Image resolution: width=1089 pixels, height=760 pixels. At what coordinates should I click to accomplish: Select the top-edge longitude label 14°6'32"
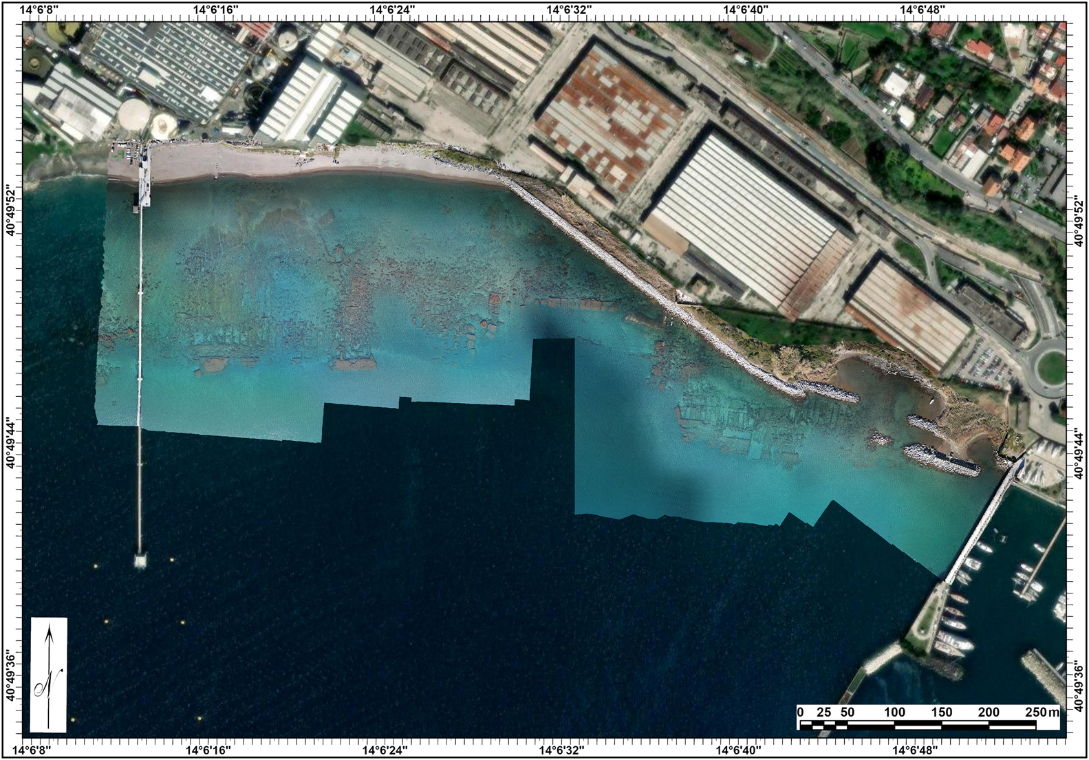point(569,10)
